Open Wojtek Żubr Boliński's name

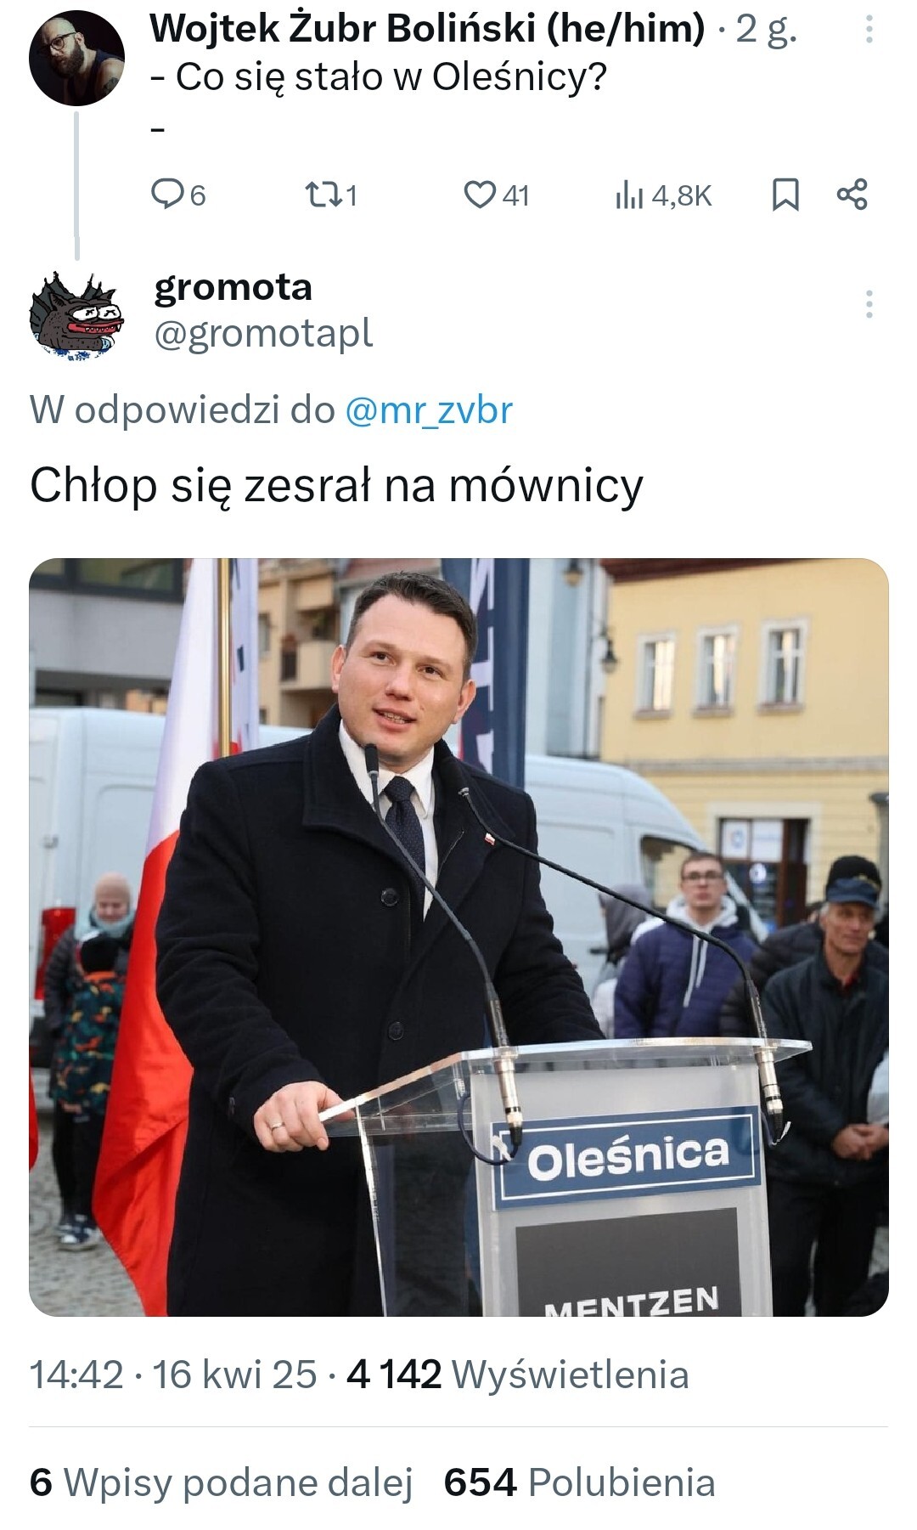(x=427, y=29)
